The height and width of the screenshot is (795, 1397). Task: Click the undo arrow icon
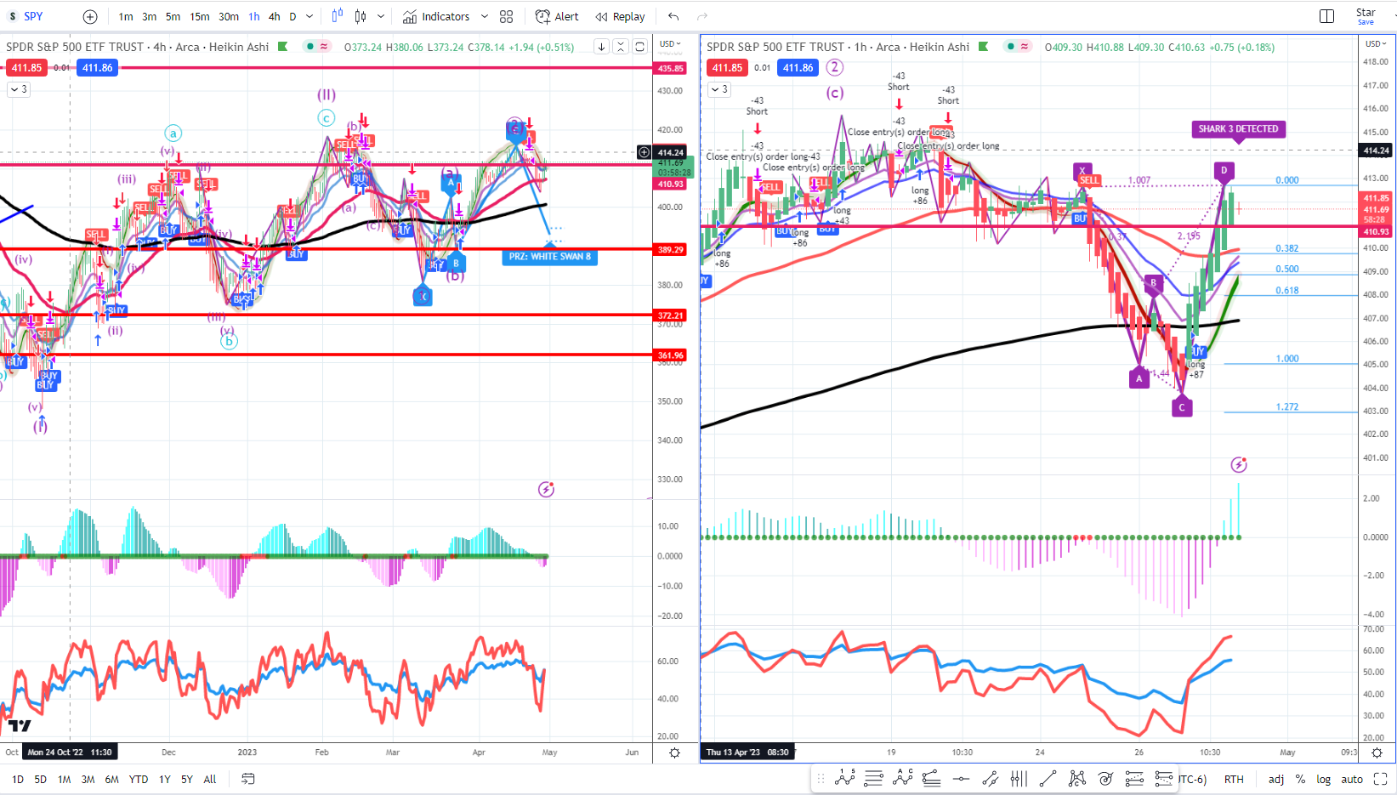[673, 16]
